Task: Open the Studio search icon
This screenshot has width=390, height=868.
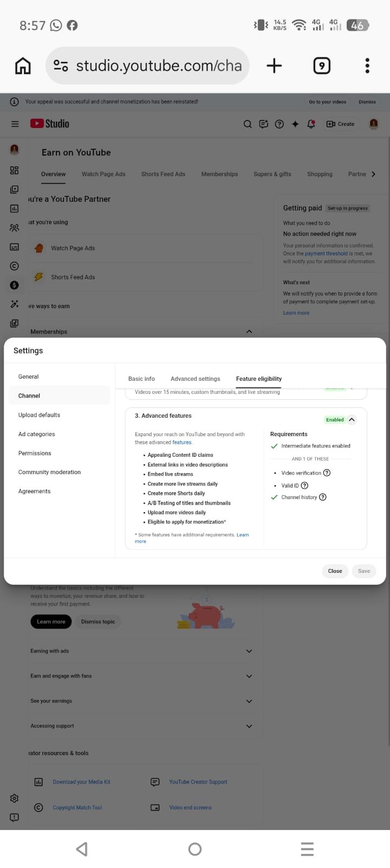Action: 248,124
